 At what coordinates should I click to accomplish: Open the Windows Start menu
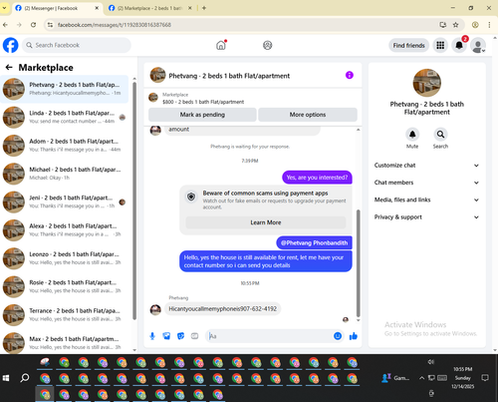(6, 378)
